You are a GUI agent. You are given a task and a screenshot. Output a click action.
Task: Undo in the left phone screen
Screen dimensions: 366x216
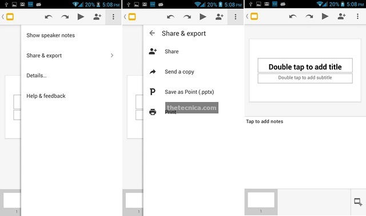(48, 17)
